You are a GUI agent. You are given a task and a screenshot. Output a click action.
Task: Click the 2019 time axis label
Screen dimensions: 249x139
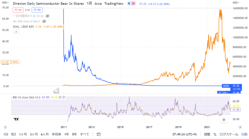[x=178, y=127]
